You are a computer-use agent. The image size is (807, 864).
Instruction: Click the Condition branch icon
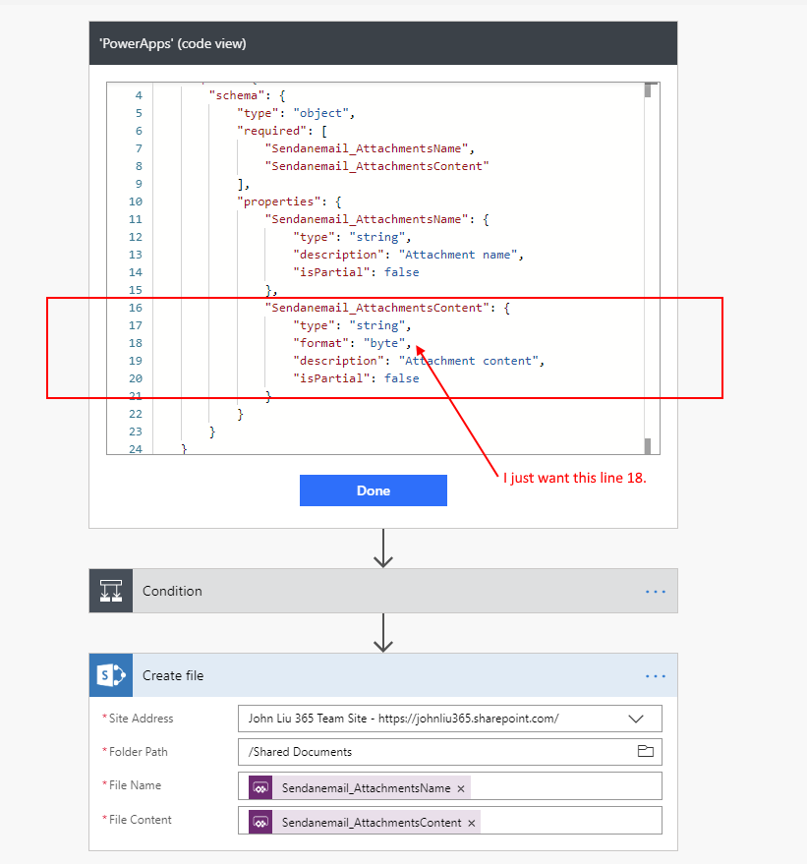tap(110, 591)
